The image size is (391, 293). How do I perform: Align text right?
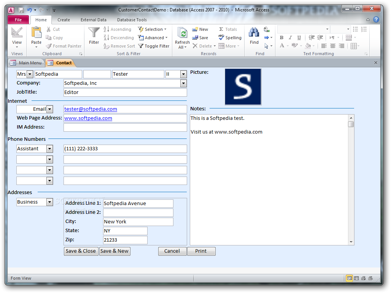tap(342, 46)
